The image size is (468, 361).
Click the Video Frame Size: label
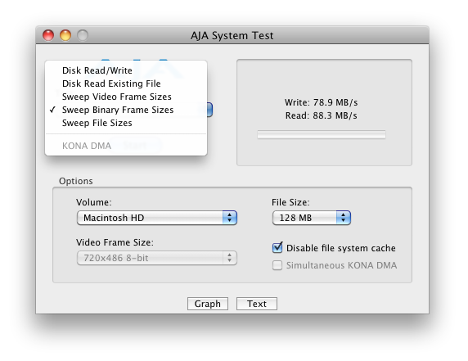(x=115, y=242)
